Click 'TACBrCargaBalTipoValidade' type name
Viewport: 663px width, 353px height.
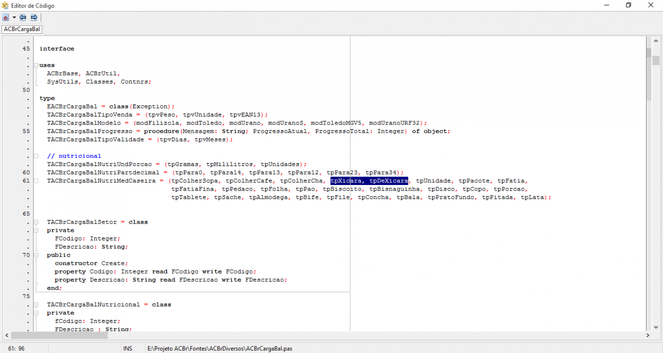95,139
